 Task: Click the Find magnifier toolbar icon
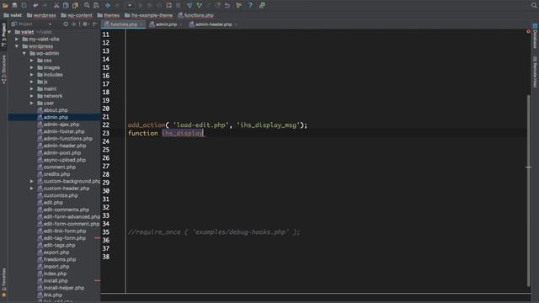coord(87,5)
